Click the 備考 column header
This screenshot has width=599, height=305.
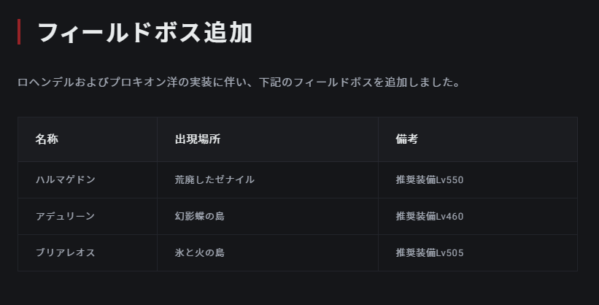478,139
